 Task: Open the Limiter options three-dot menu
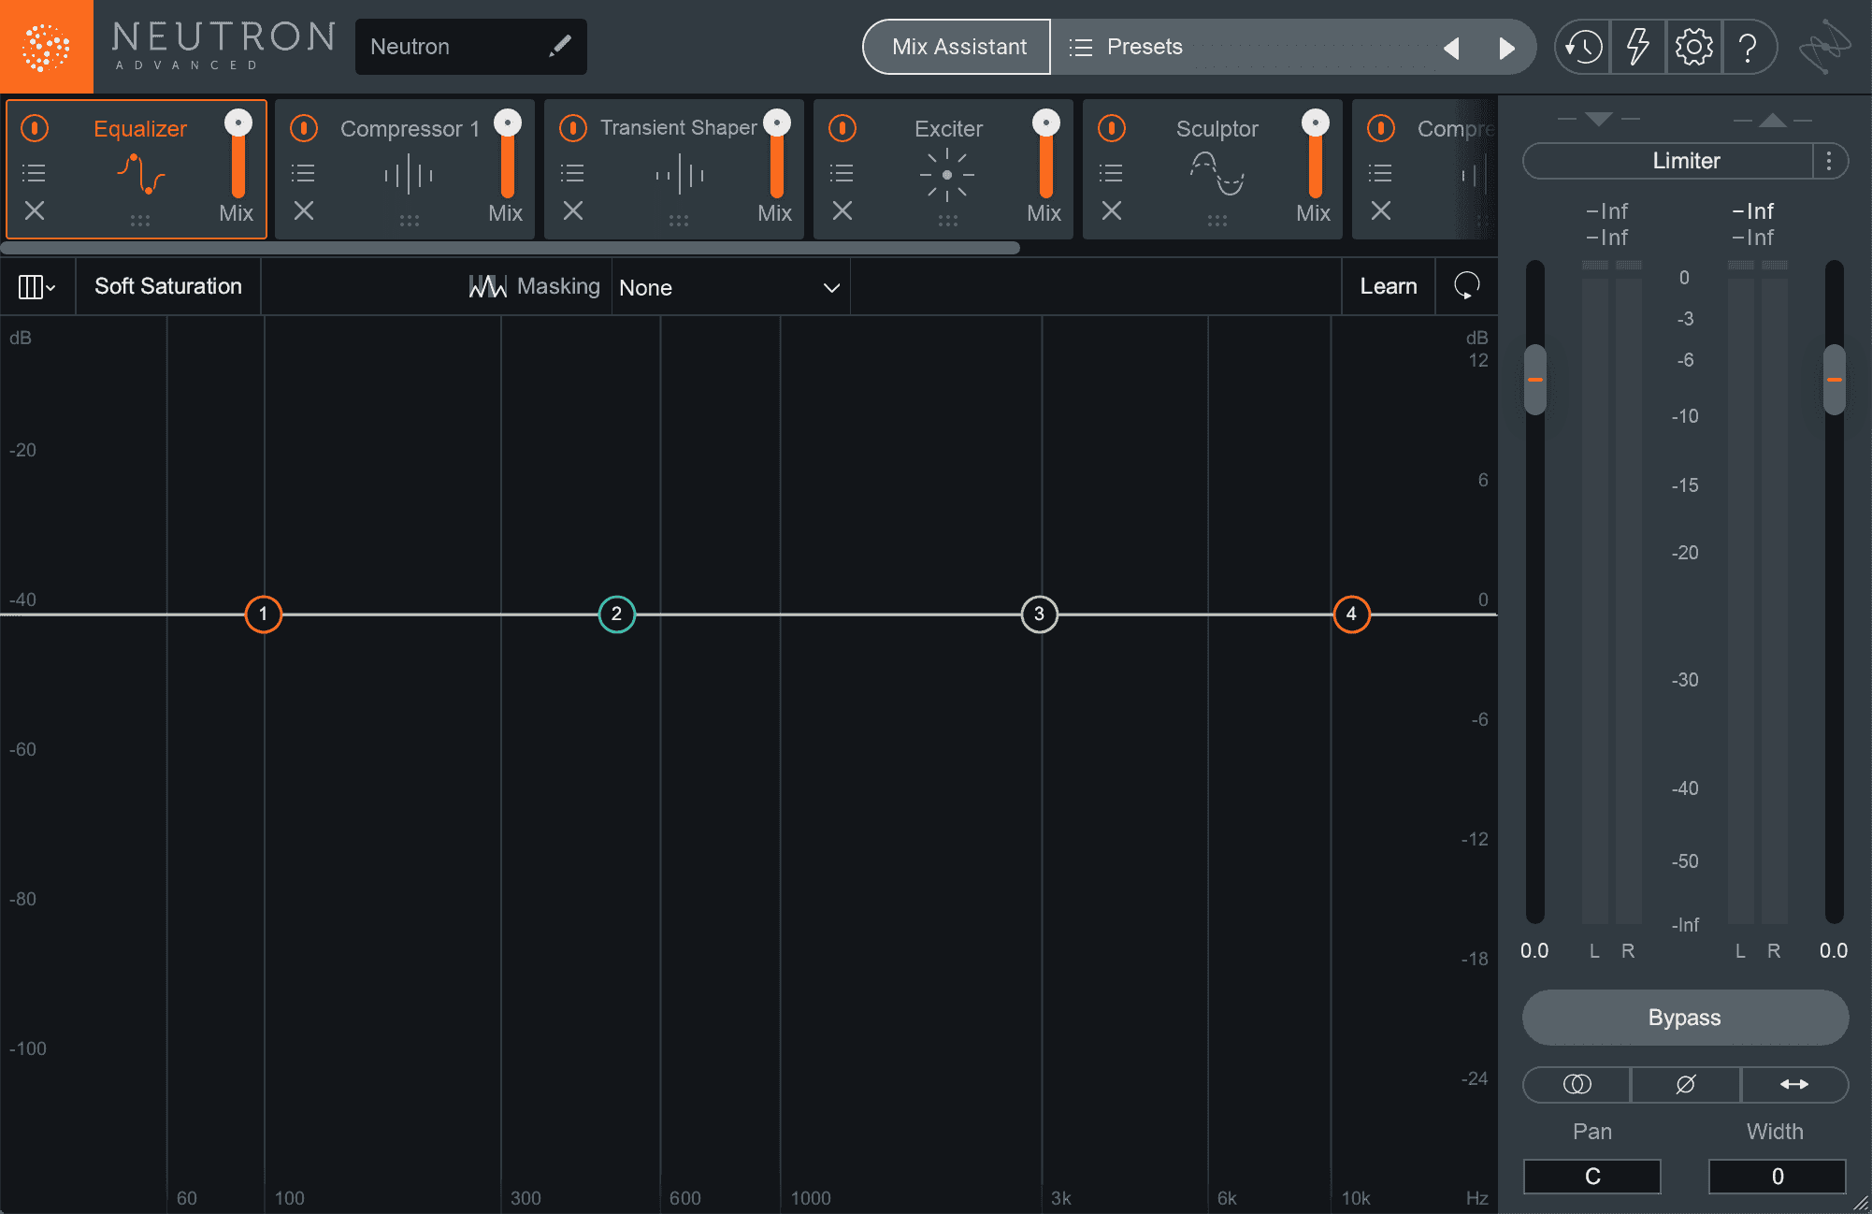click(1829, 161)
